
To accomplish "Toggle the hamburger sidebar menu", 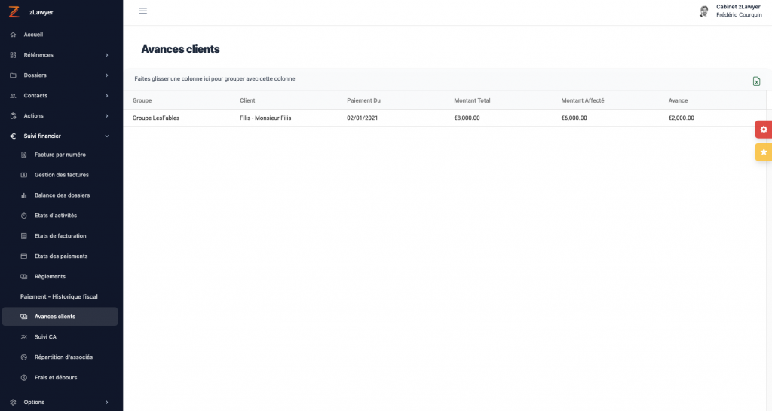I will [143, 11].
